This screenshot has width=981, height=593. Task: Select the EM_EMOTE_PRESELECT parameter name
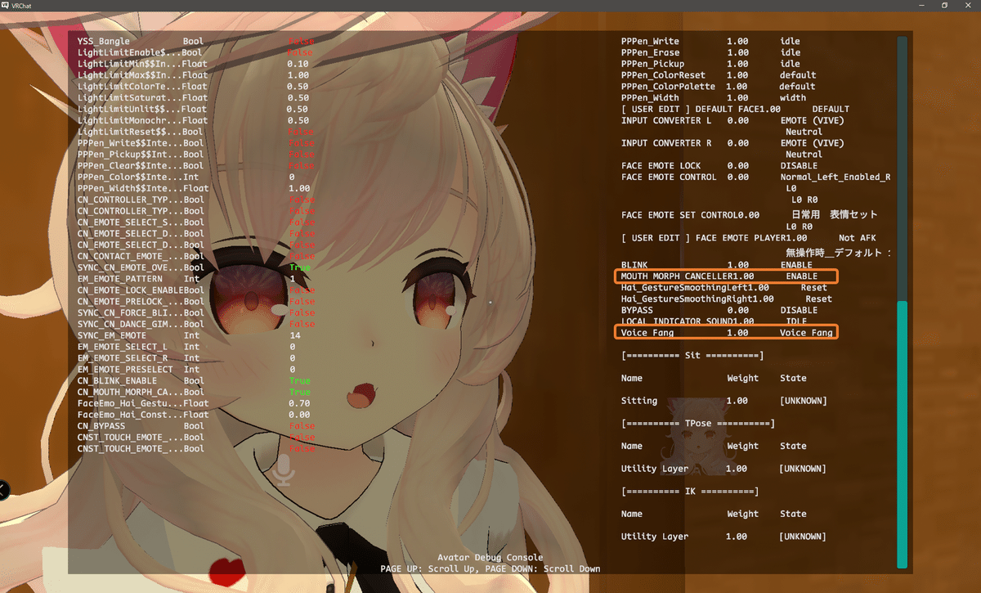pyautogui.click(x=126, y=370)
